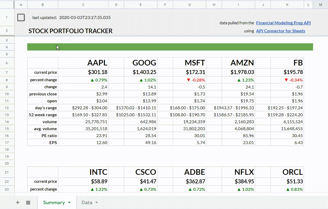The width and height of the screenshot is (328, 209).
Task: Click the $51.33 ORCL current price
Action: [x=287, y=181]
